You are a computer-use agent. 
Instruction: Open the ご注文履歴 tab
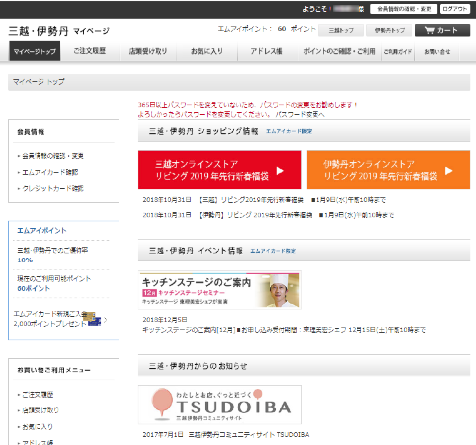[x=89, y=51]
